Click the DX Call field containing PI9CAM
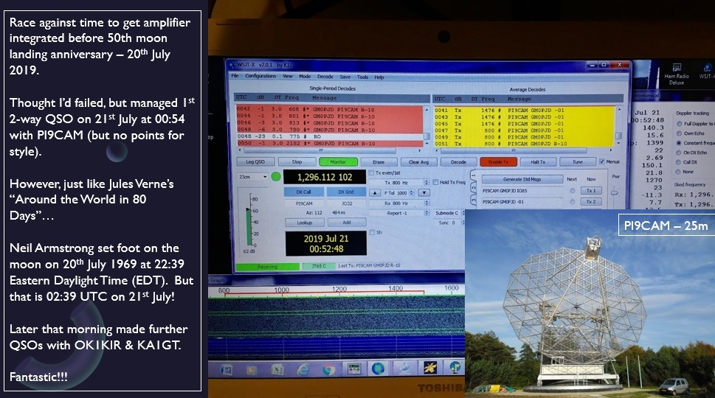Viewport: 715px width, 398px height. (x=304, y=203)
